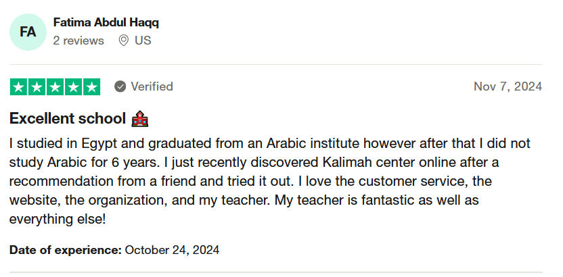Click the Verified checkmark badge icon
Screen dimensions: 563x277
coord(120,86)
